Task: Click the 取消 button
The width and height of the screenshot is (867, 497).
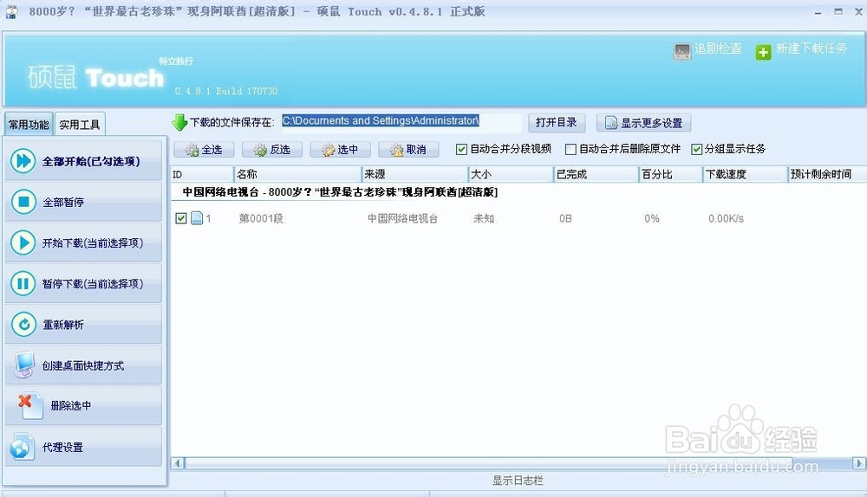Action: [x=408, y=150]
